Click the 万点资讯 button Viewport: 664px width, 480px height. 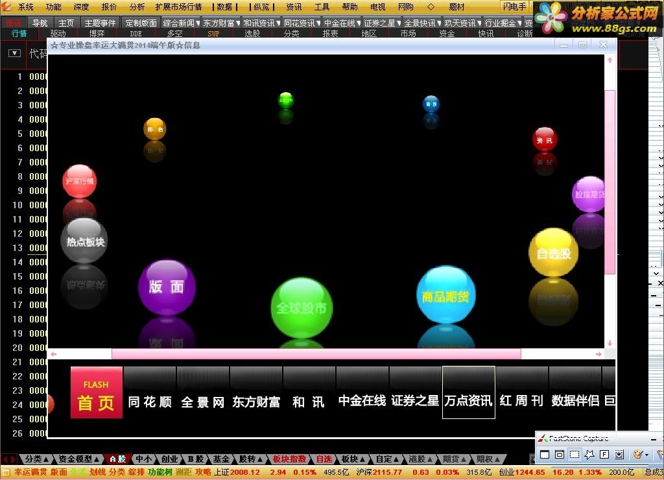469,392
